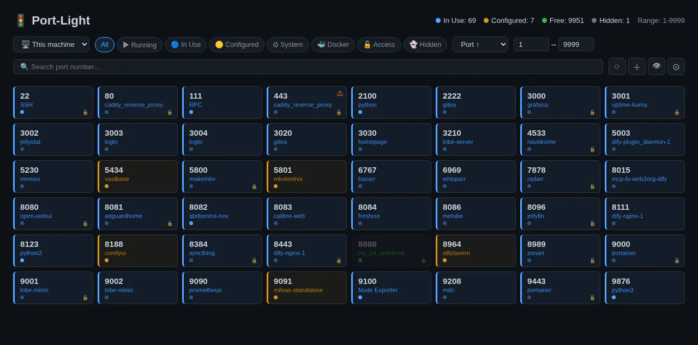Click the range end field showing 9999
Image resolution: width=698 pixels, height=345 pixels.
(x=576, y=45)
